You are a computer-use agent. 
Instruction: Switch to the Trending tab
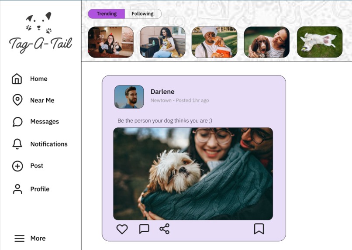tap(107, 14)
